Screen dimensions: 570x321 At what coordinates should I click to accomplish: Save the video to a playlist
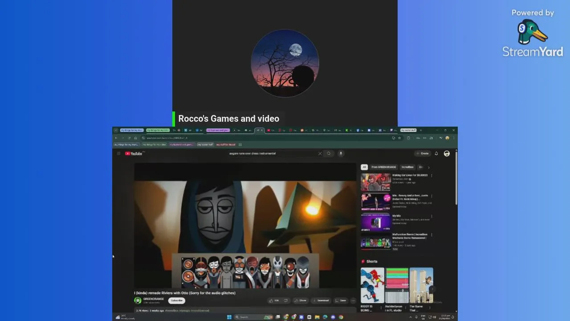tap(341, 300)
